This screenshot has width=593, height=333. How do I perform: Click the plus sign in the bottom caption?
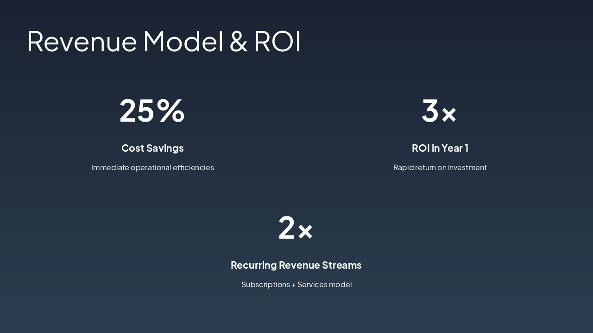point(294,284)
